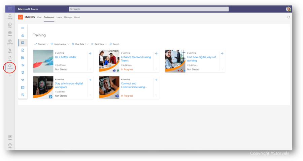Open LMS365 app in left rail
Viewport: 303px width, 161px height.
click(10, 67)
